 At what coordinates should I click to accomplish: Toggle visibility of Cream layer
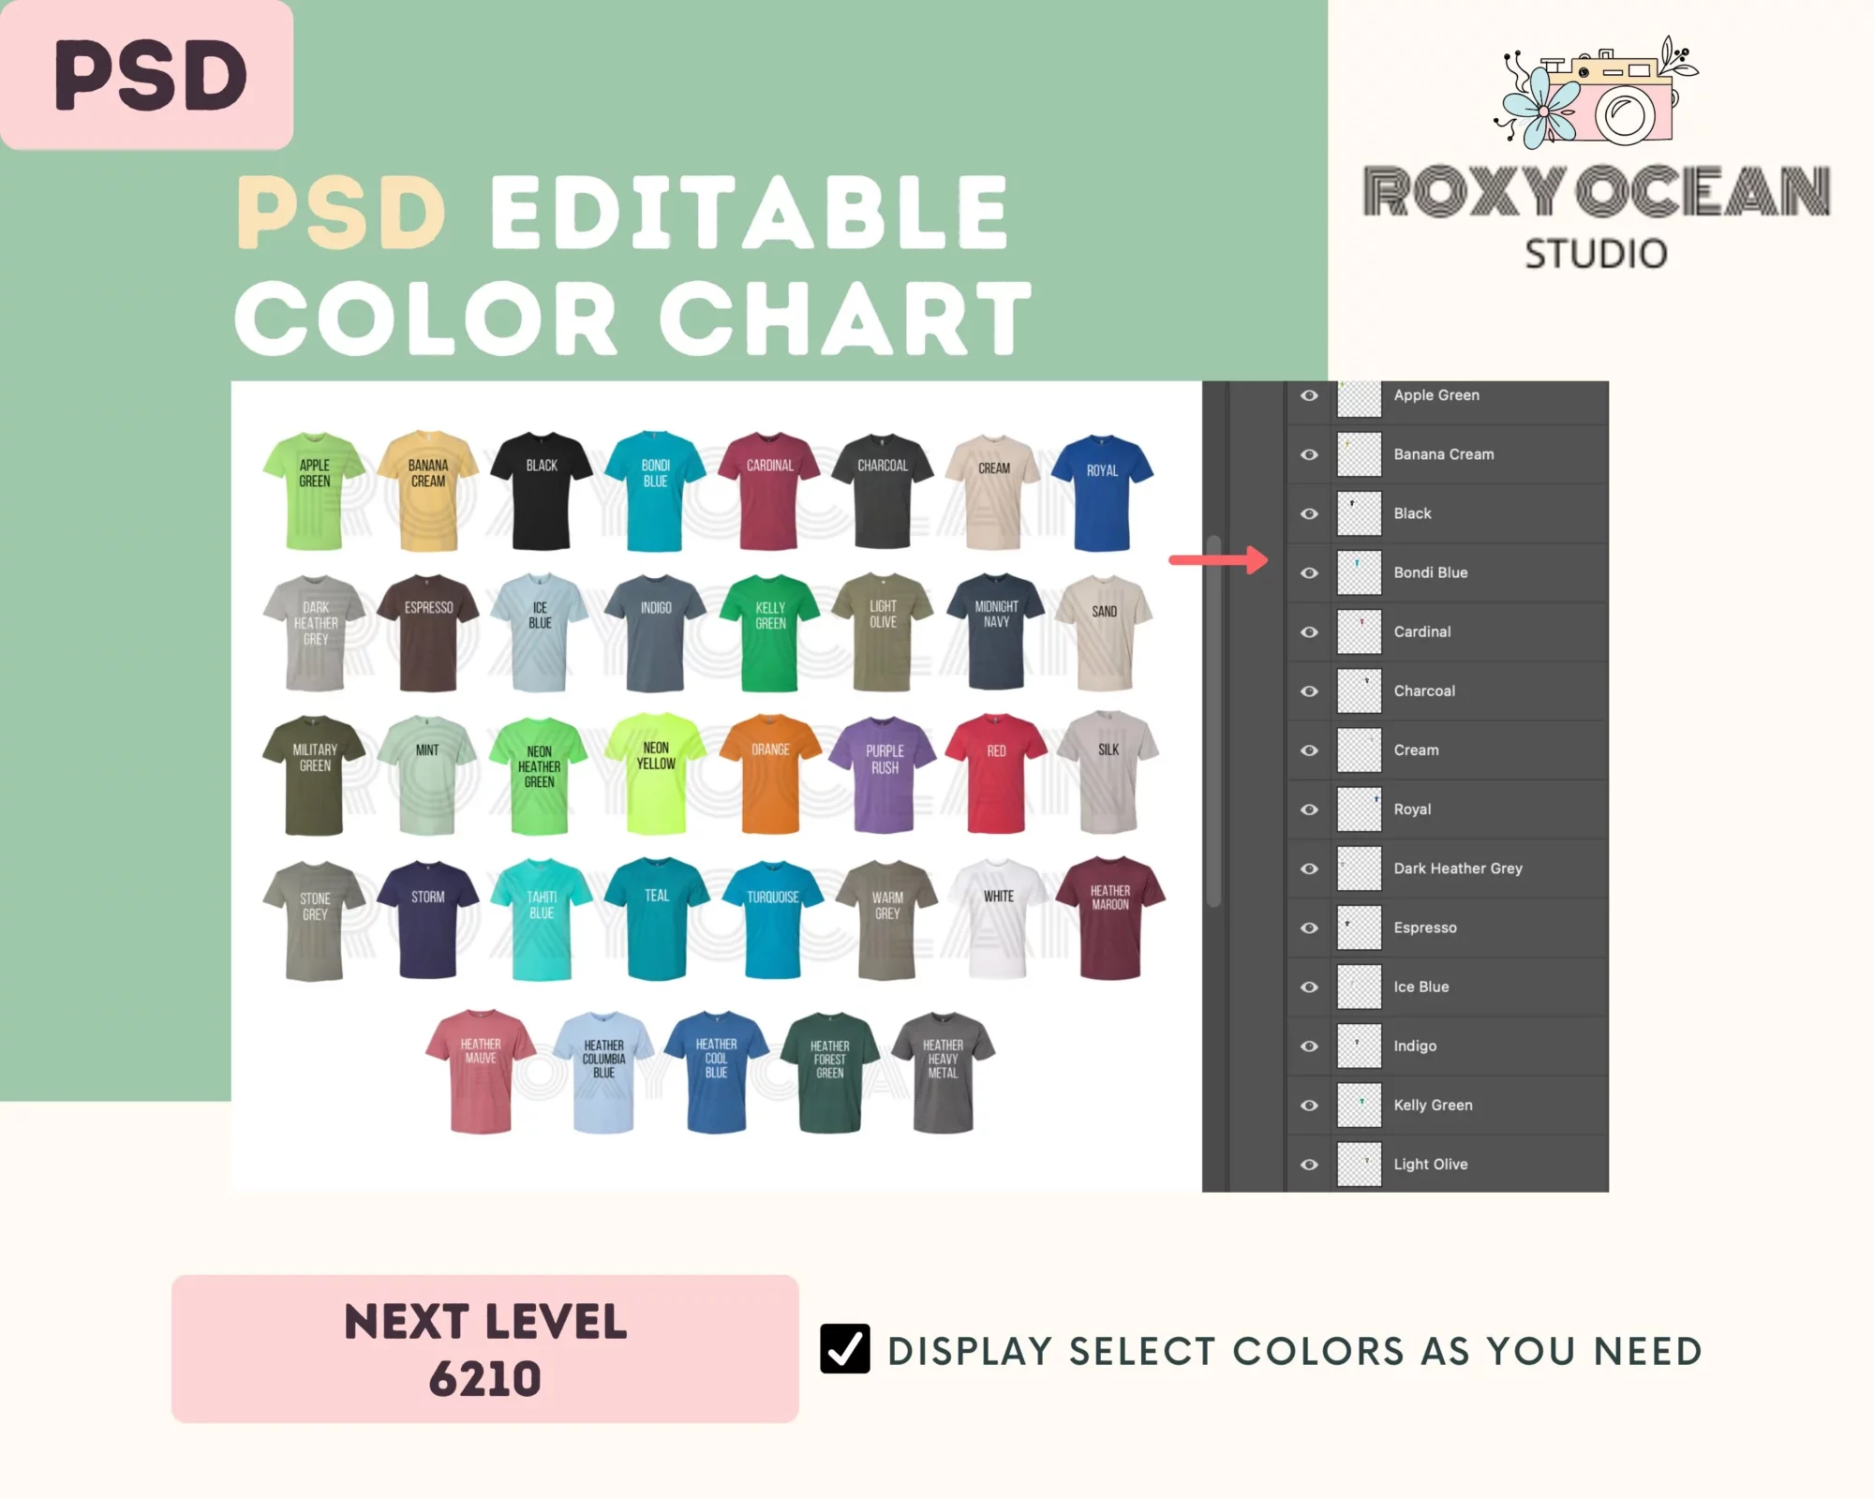click(x=1308, y=749)
